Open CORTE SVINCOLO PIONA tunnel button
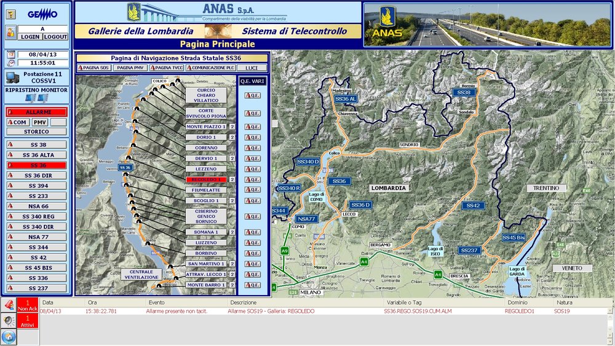 [x=206, y=113]
